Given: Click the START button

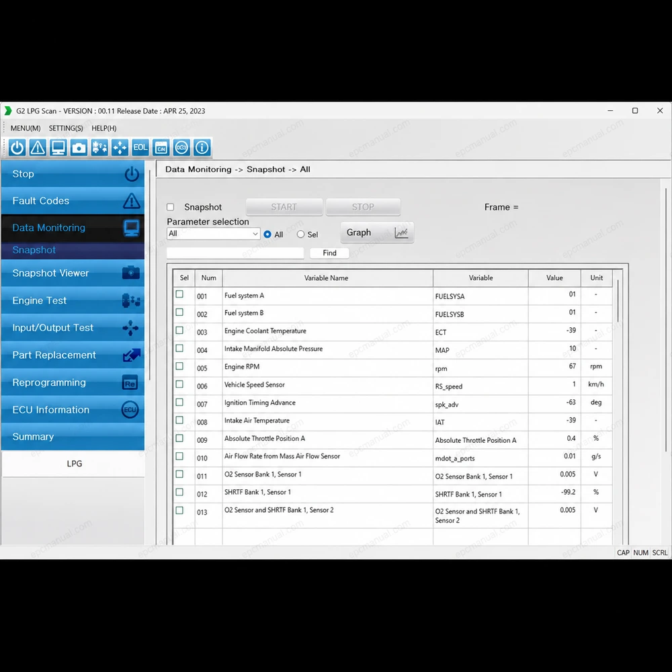Looking at the screenshot, I should [x=284, y=208].
